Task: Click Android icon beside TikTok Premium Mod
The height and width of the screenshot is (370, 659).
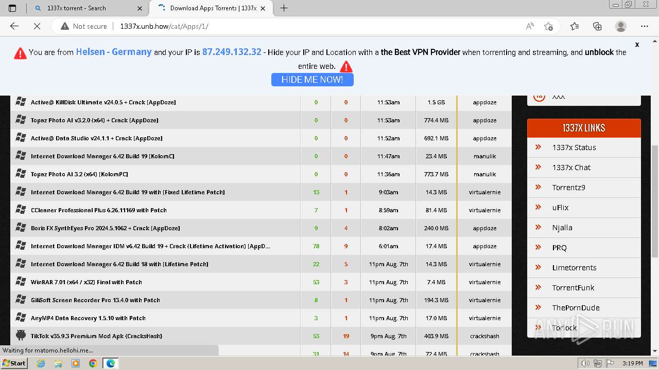Action: pyautogui.click(x=21, y=336)
